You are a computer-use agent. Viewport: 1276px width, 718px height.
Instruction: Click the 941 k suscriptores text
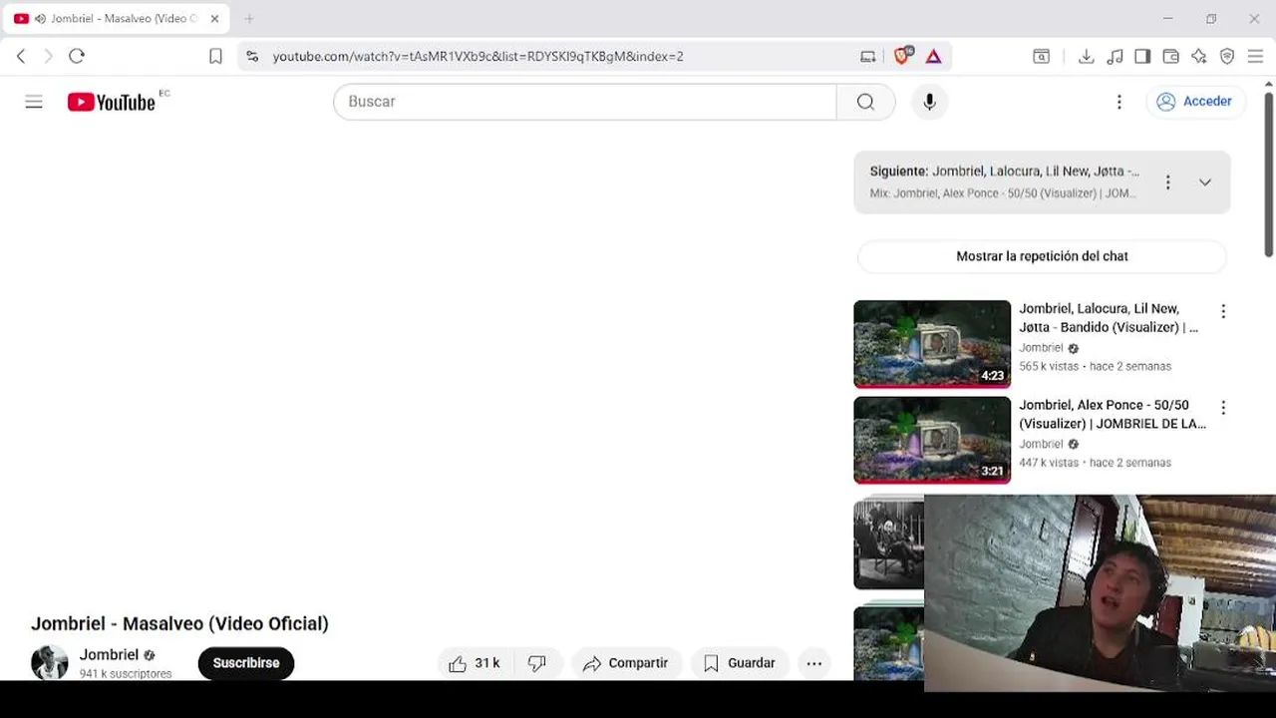[x=126, y=674]
